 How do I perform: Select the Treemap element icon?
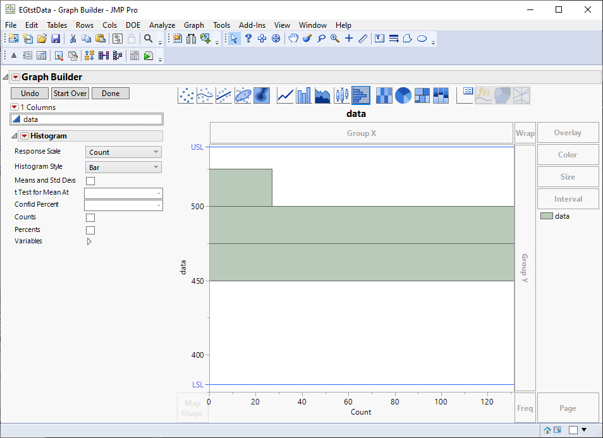(422, 95)
